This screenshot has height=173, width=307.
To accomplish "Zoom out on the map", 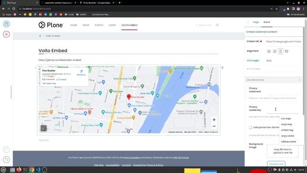I will tap(214, 126).
